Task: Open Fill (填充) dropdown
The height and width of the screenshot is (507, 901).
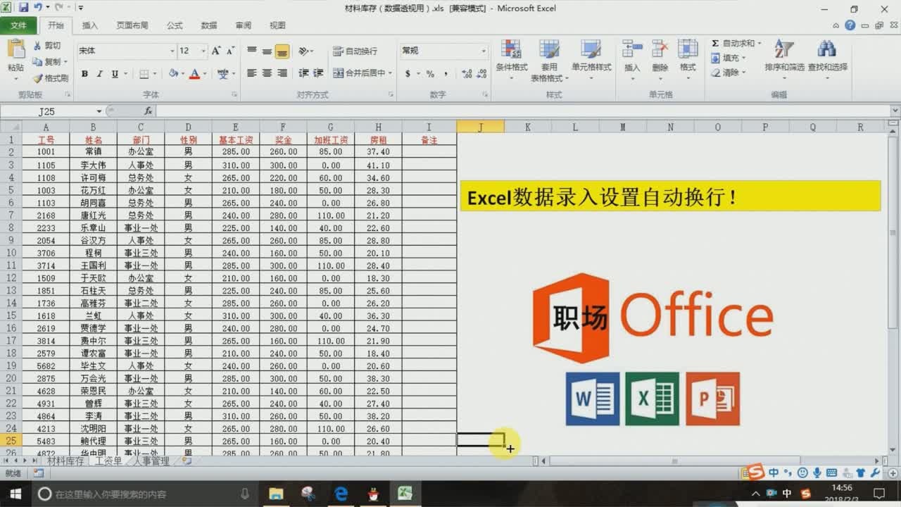Action: pyautogui.click(x=728, y=58)
